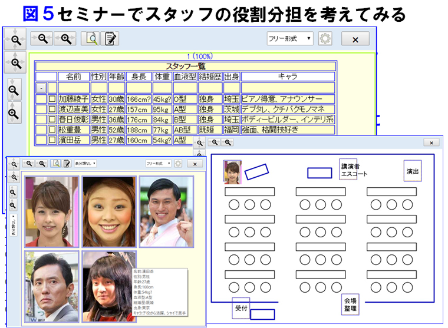Select the 講演者エスコート role label
Viewport: 448px width, 328px height.
348,170
